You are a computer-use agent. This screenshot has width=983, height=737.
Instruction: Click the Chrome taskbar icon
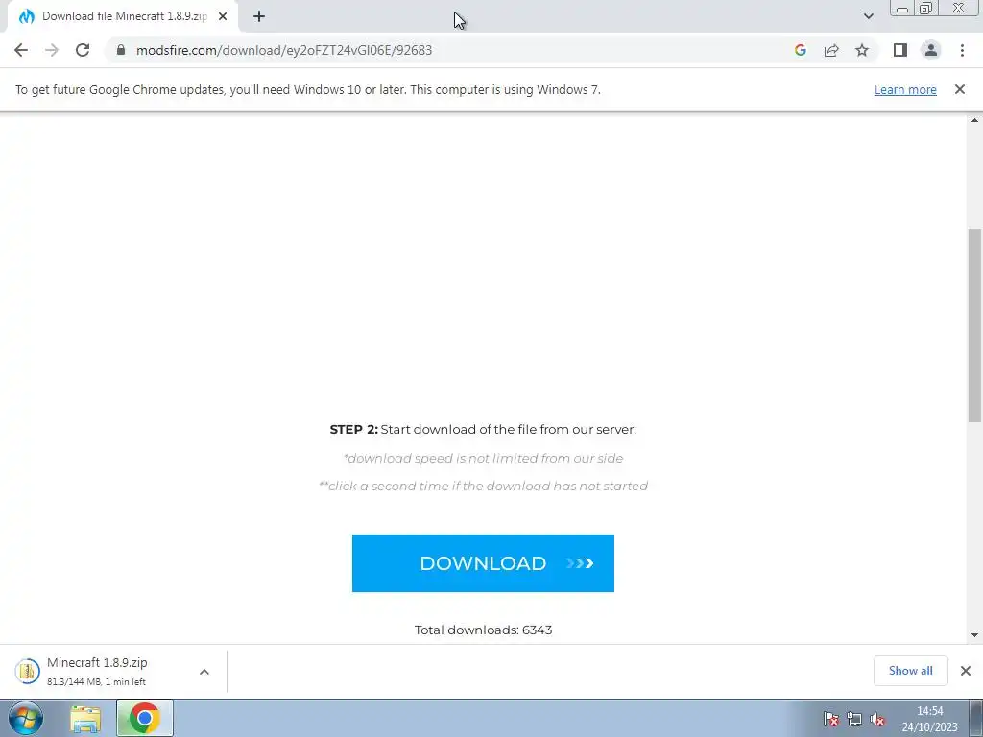(145, 718)
